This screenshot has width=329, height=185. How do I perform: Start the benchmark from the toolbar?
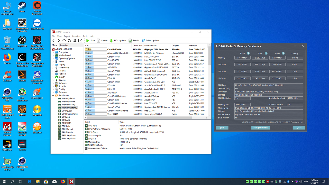(90, 41)
